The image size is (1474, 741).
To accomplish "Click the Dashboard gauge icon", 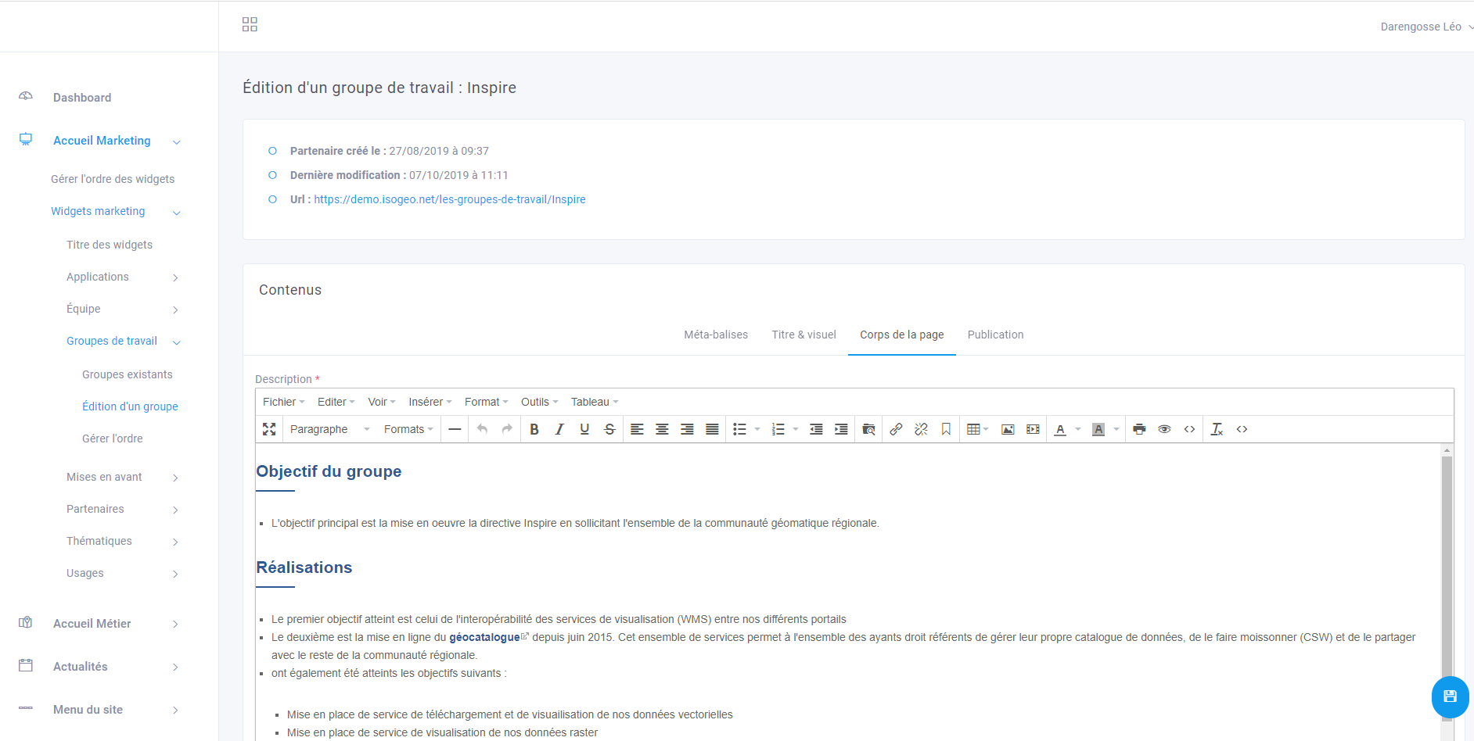I will [26, 96].
